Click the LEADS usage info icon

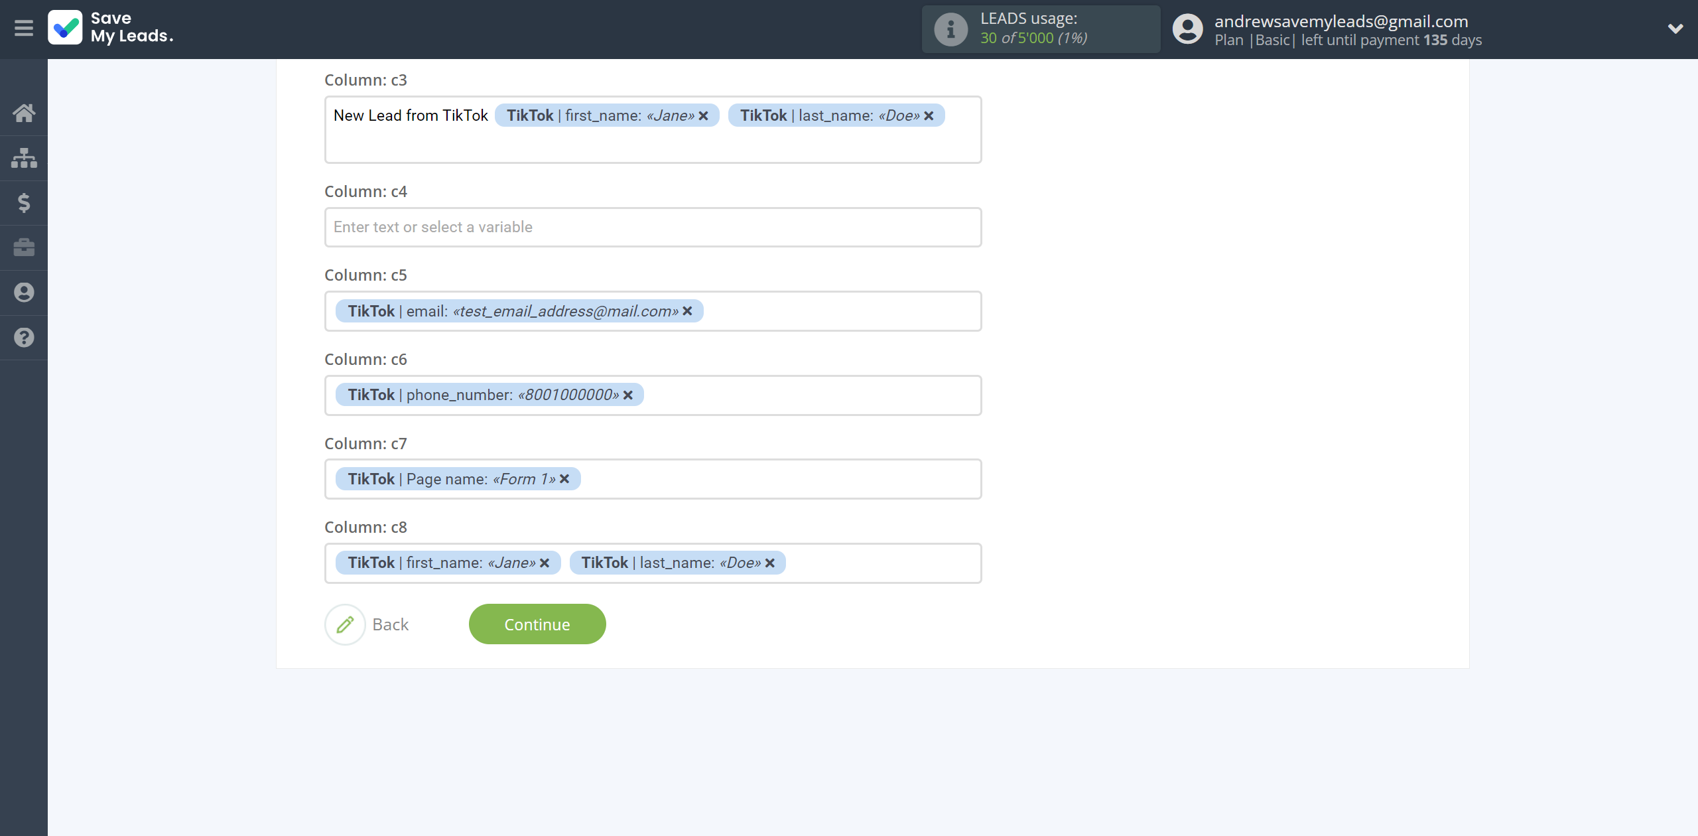(950, 29)
